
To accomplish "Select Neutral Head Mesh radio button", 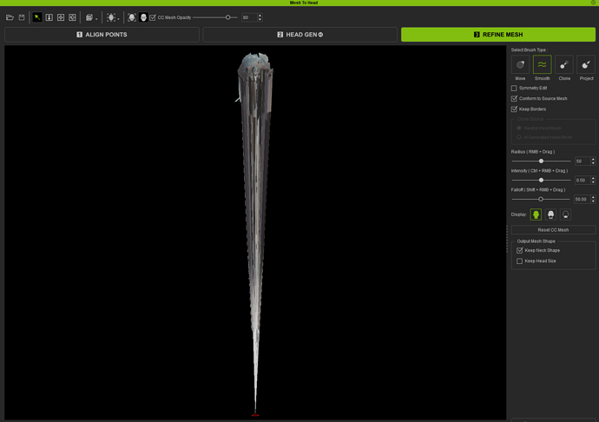I will (519, 128).
